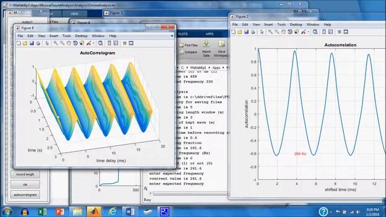The image size is (386, 217).
Task: Click Save Workspace button in MATLAB toolstrip
Action: pos(221,49)
